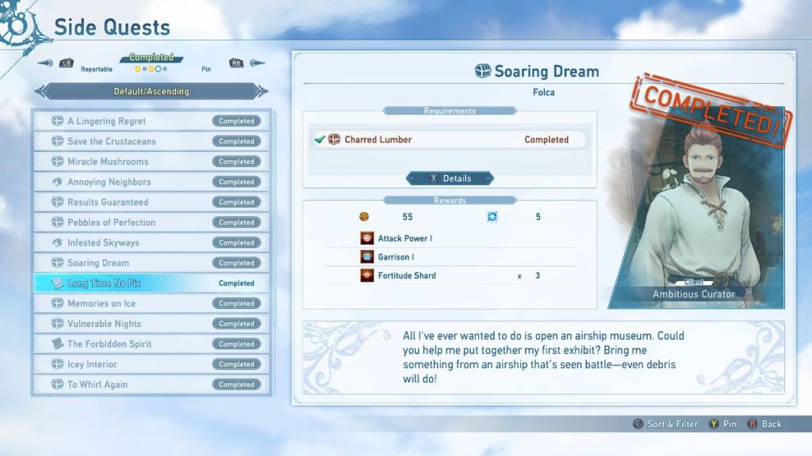Switch to the Reportable tab

[96, 70]
